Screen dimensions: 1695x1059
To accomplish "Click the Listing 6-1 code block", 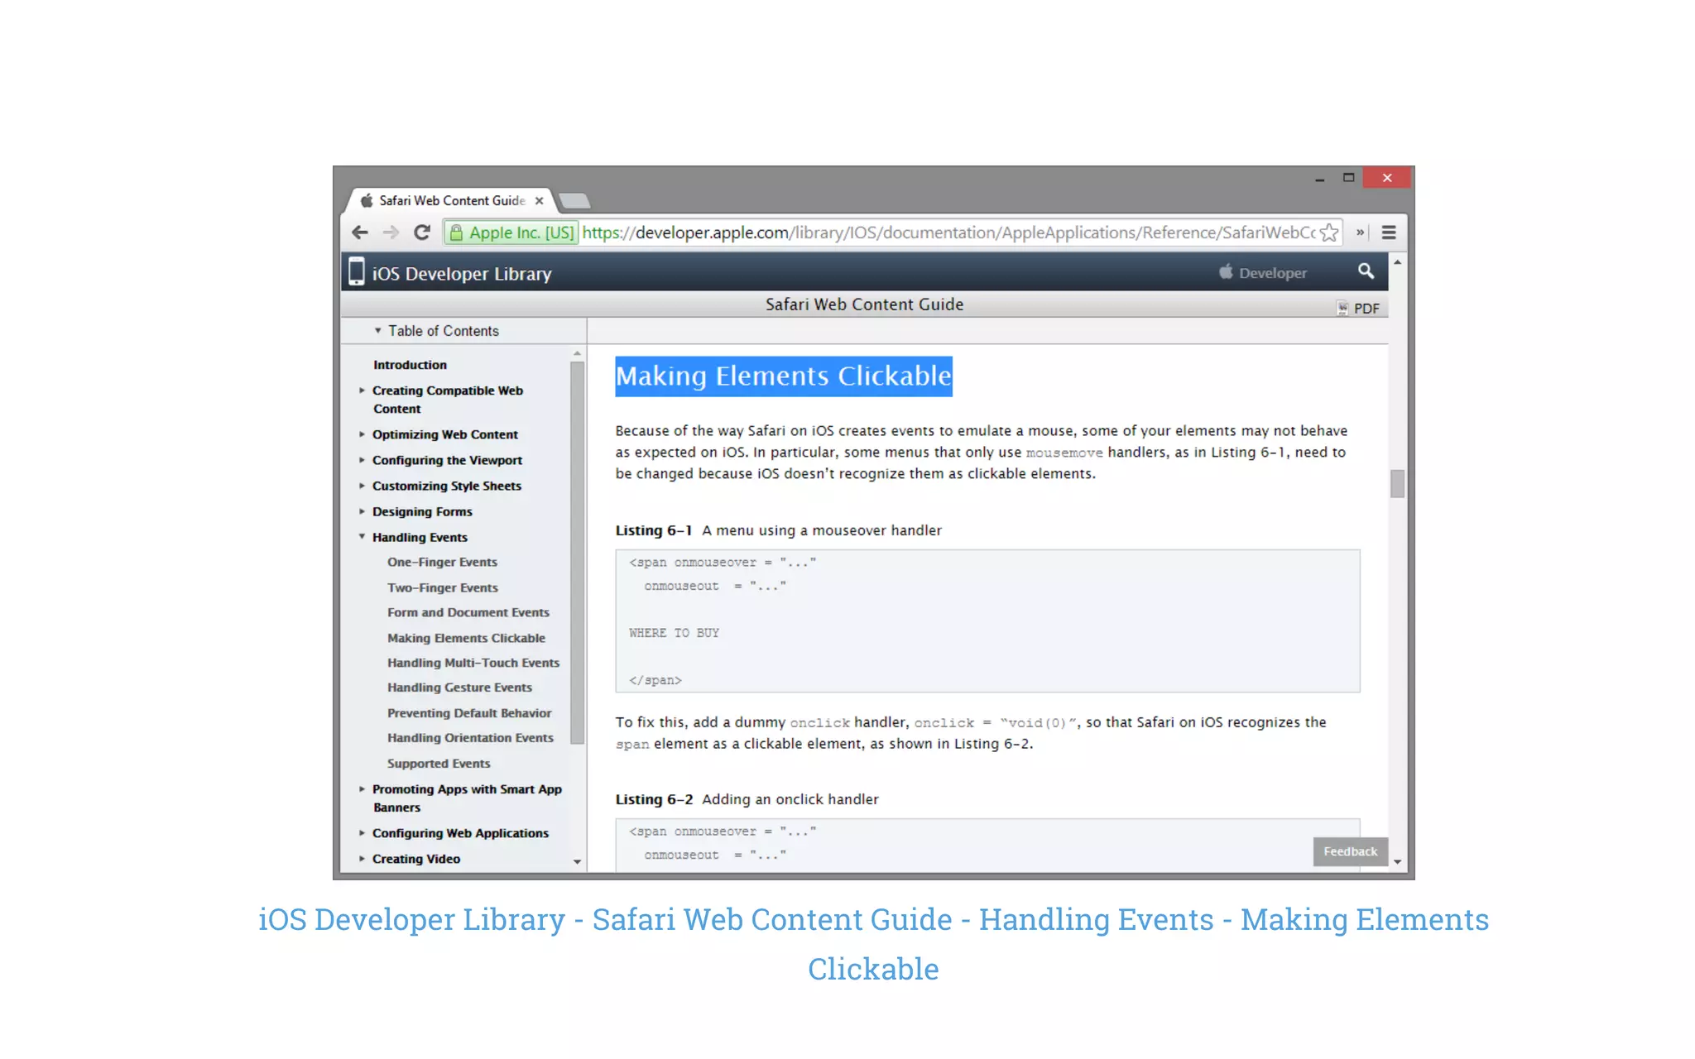I will 987,621.
